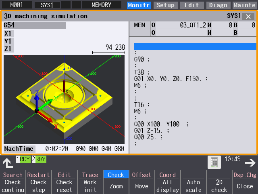Select the part system 2 RDY indicator
258x194 pixels.
click(39, 159)
